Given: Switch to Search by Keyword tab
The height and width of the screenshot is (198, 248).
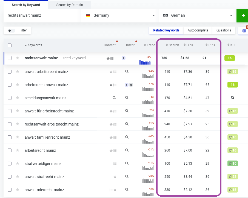Looking at the screenshot, I should pos(26,5).
